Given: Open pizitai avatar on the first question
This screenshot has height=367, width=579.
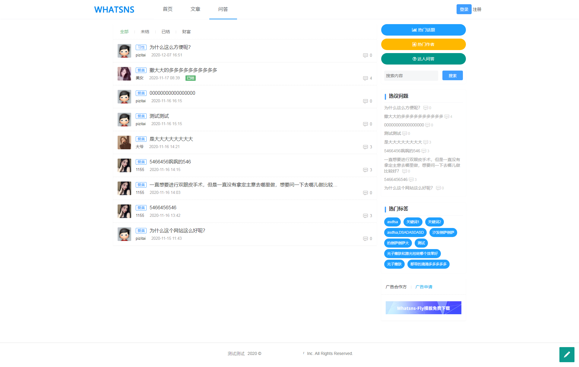Looking at the screenshot, I should (124, 51).
